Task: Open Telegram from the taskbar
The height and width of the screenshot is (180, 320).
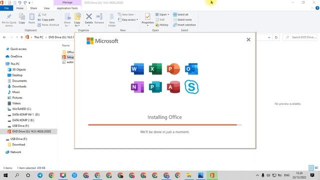Action: click(40, 175)
